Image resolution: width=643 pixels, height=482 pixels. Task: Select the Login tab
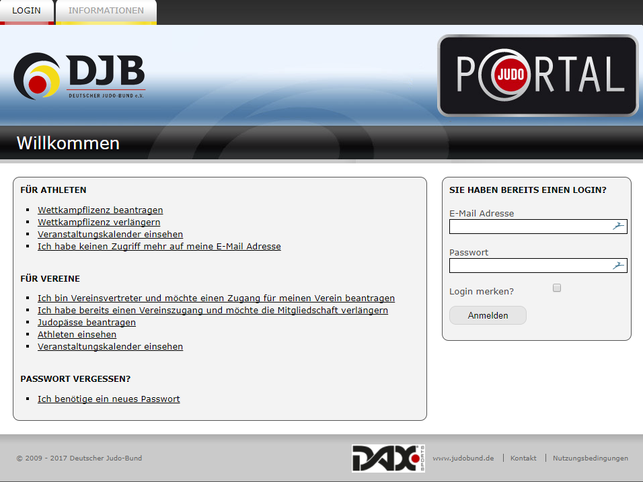[26, 11]
